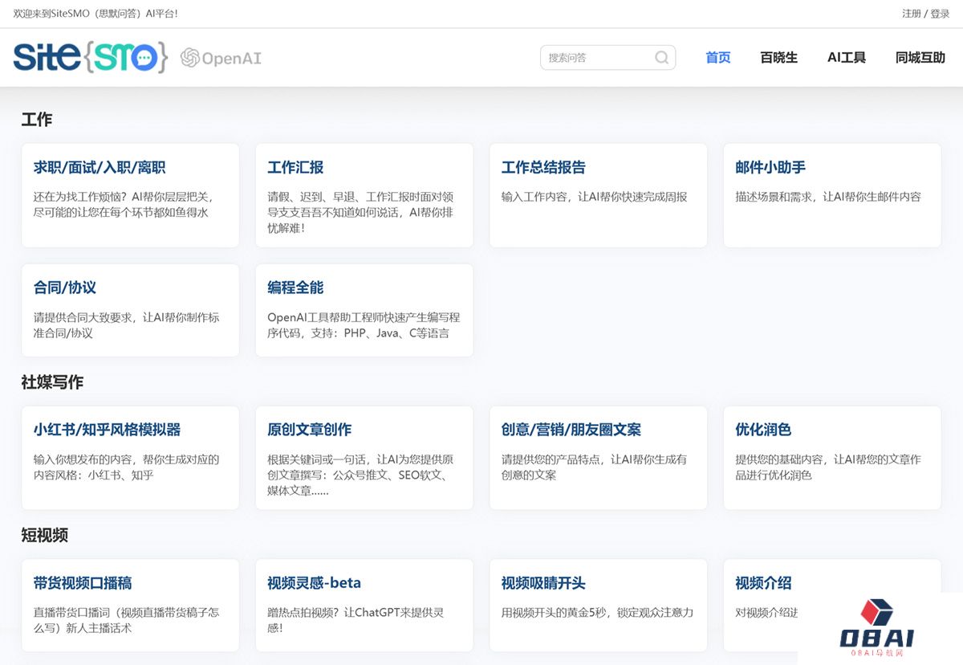Open the 小红书/知乎风格模拟器 card
This screenshot has height=665, width=963.
point(130,458)
